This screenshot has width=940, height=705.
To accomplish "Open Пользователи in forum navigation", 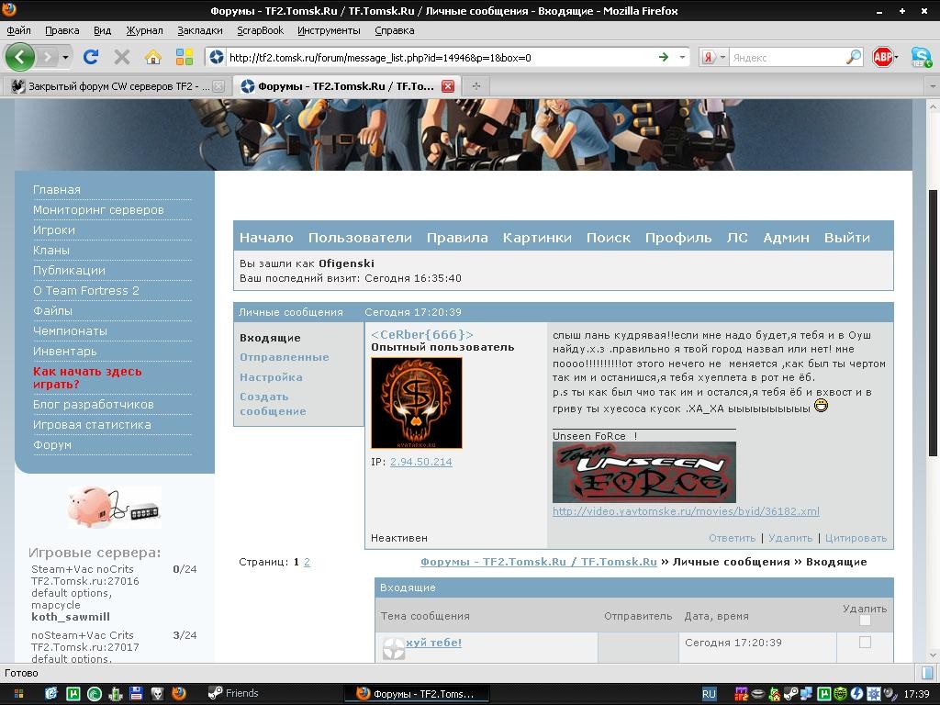I will point(360,238).
